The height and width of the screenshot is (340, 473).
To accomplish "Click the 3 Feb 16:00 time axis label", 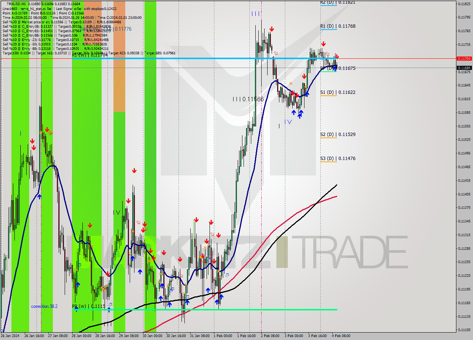I will coord(318,336).
